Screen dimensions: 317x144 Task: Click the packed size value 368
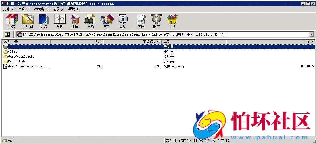click(157, 67)
